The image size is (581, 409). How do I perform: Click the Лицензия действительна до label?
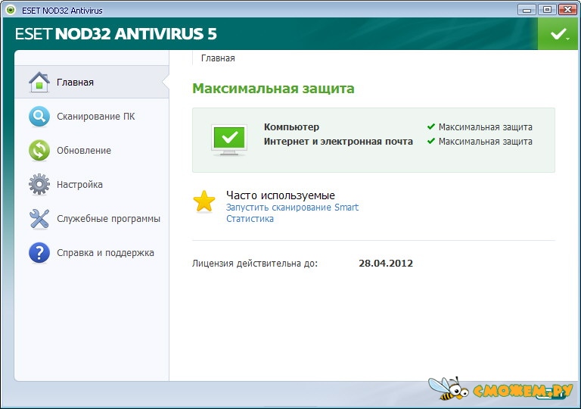coord(255,264)
